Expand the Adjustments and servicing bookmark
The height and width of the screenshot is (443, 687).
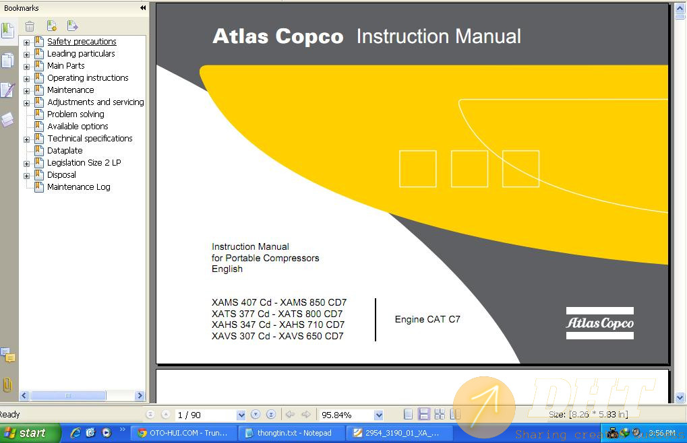27,103
